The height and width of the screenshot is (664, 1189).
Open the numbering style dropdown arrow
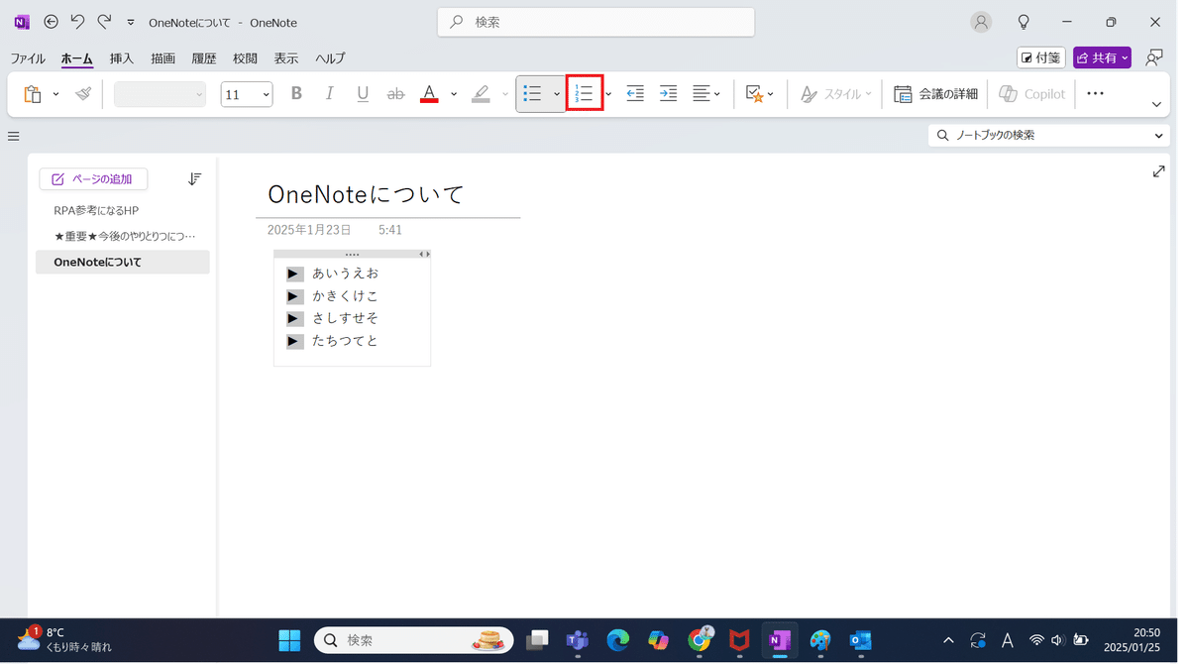(608, 94)
